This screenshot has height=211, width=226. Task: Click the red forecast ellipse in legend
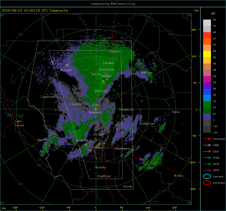pyautogui.click(x=207, y=183)
